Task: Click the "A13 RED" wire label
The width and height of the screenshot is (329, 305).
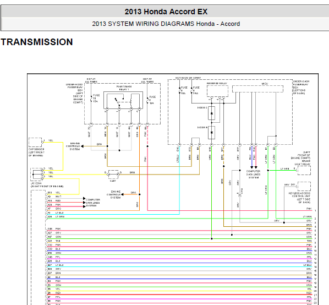Action: click(x=54, y=201)
